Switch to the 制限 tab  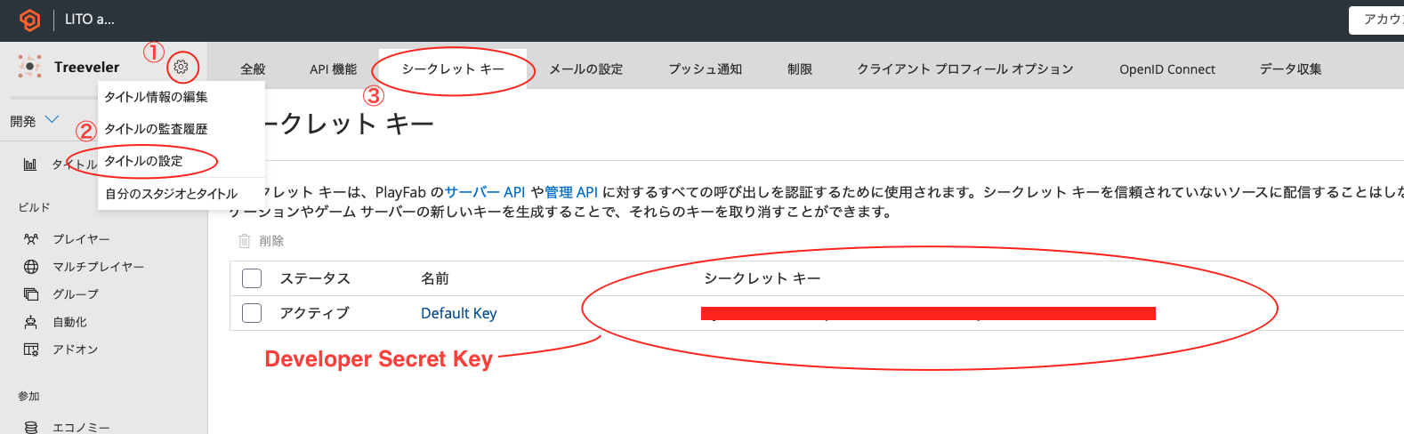(x=799, y=69)
